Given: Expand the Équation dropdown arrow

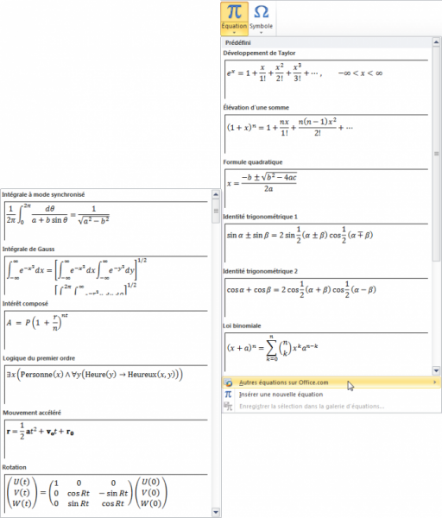Looking at the screenshot, I should coord(234,33).
